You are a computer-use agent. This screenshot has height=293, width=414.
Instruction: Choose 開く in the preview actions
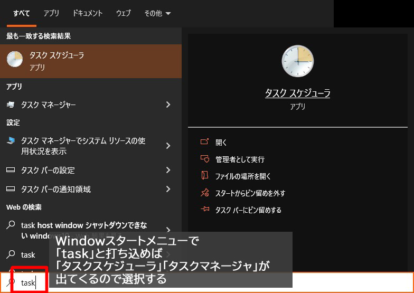[x=221, y=143]
